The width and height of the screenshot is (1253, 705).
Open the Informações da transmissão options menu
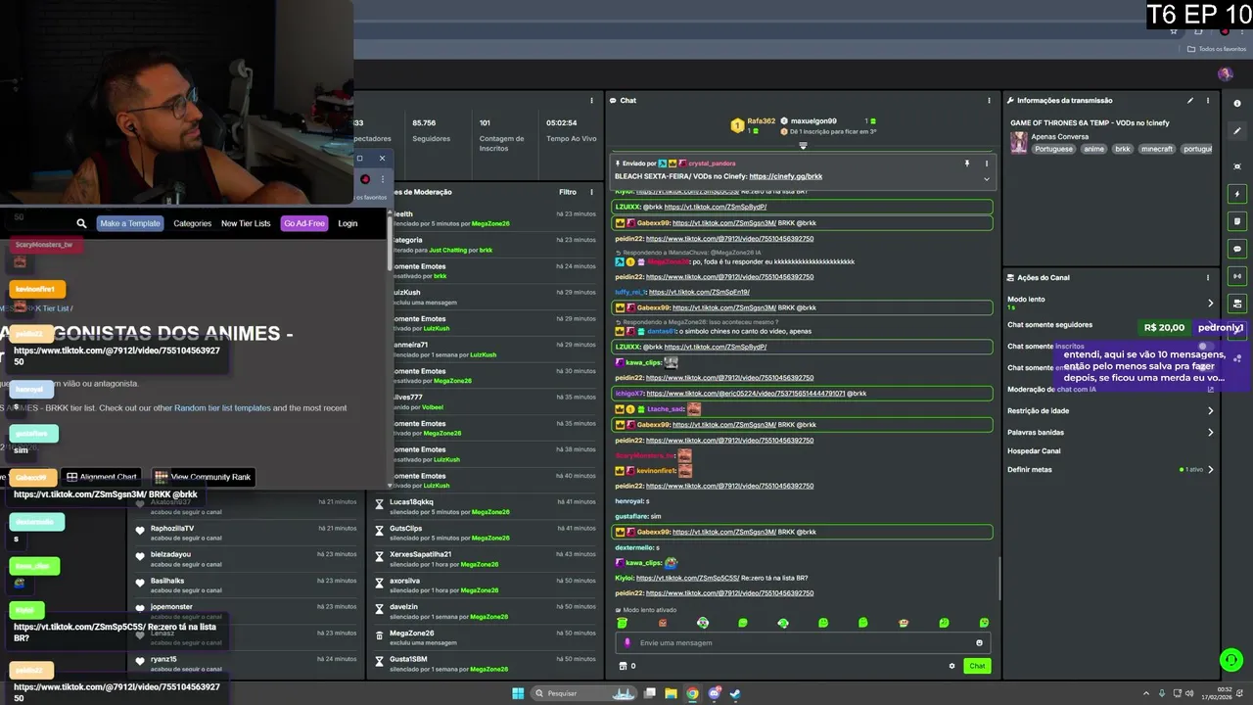click(1208, 100)
